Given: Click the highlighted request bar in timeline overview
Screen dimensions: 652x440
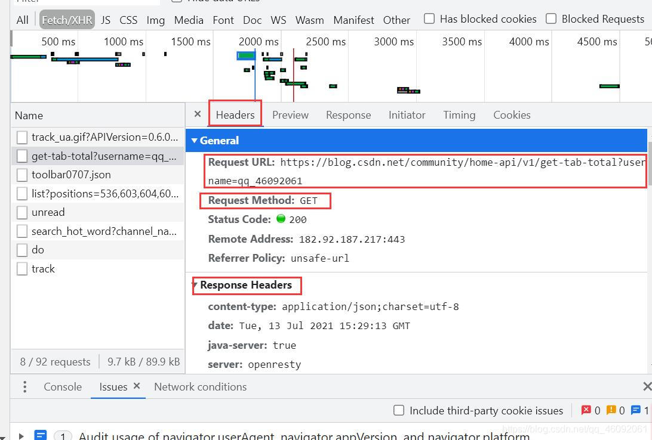Looking at the screenshot, I should [x=246, y=55].
